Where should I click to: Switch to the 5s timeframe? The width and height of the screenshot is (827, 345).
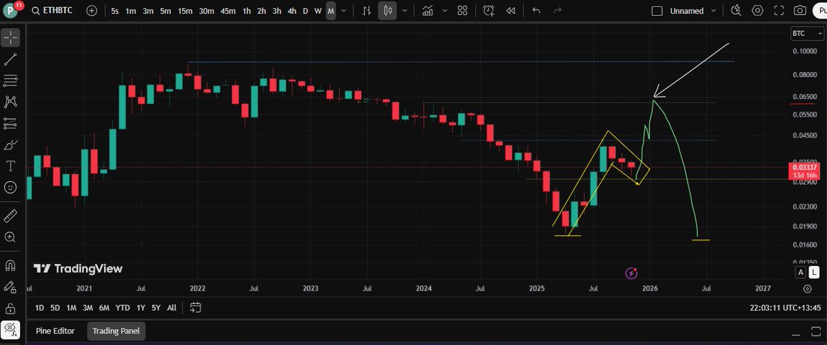[115, 11]
